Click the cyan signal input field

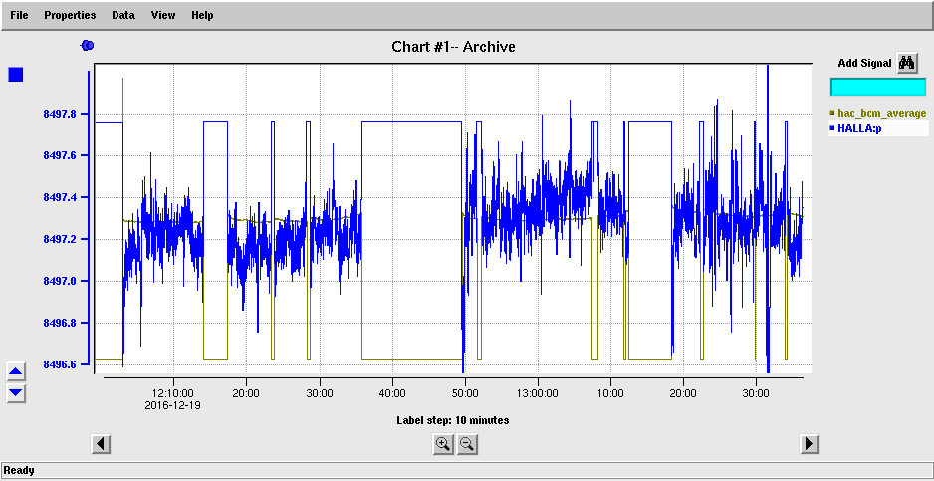pyautogui.click(x=878, y=87)
